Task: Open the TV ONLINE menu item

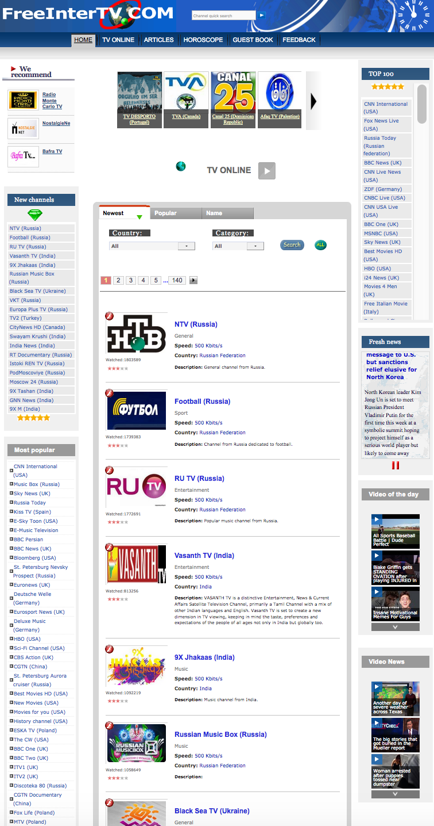Action: (118, 40)
